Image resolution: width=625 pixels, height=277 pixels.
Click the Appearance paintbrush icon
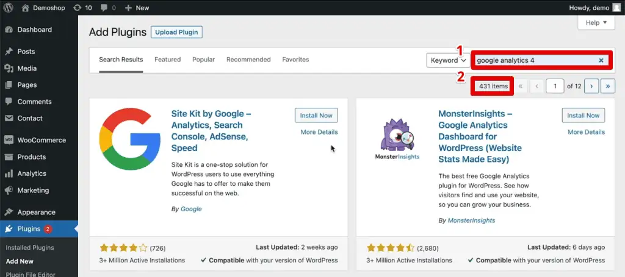pos(9,212)
